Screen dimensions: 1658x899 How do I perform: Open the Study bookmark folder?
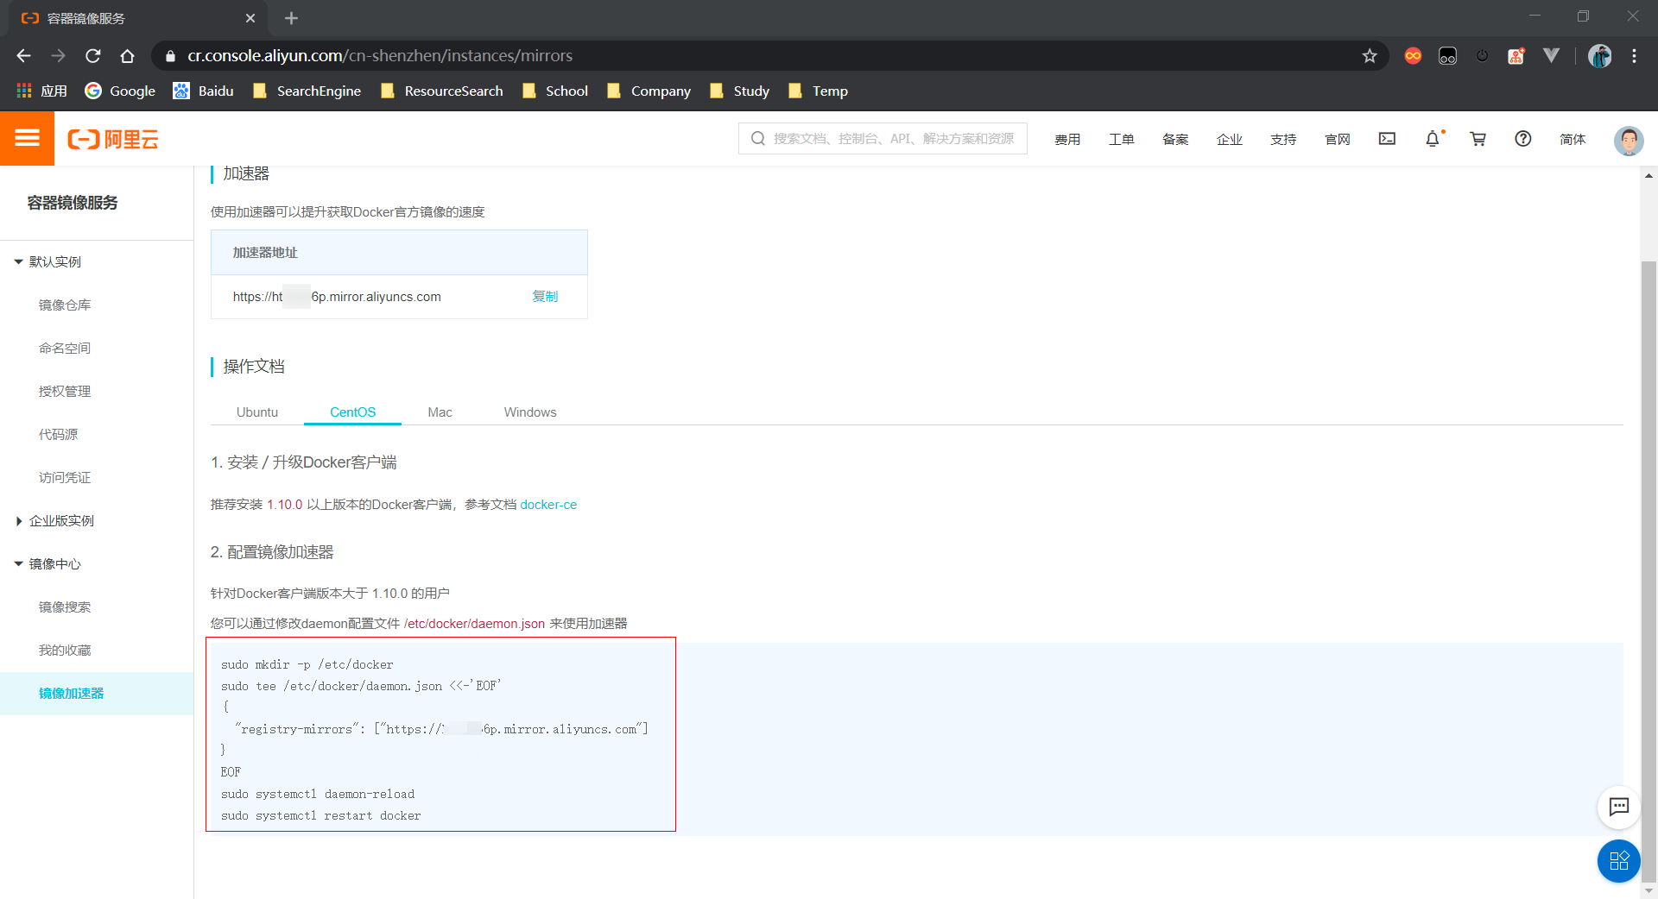(x=739, y=91)
